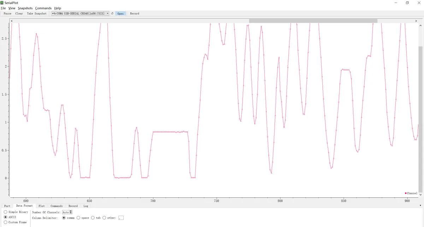Click the SerialPlot app icon in title bar
Screen dimensions: 424x227
(x=2, y=2)
